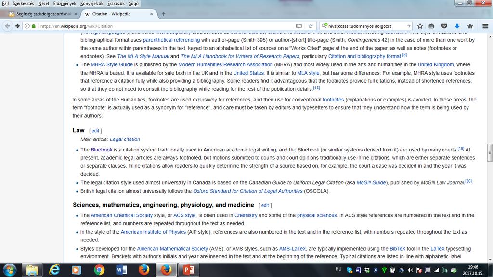The image size is (493, 277).
Task: Click the blue footnotes hyperlink
Action: (333, 100)
